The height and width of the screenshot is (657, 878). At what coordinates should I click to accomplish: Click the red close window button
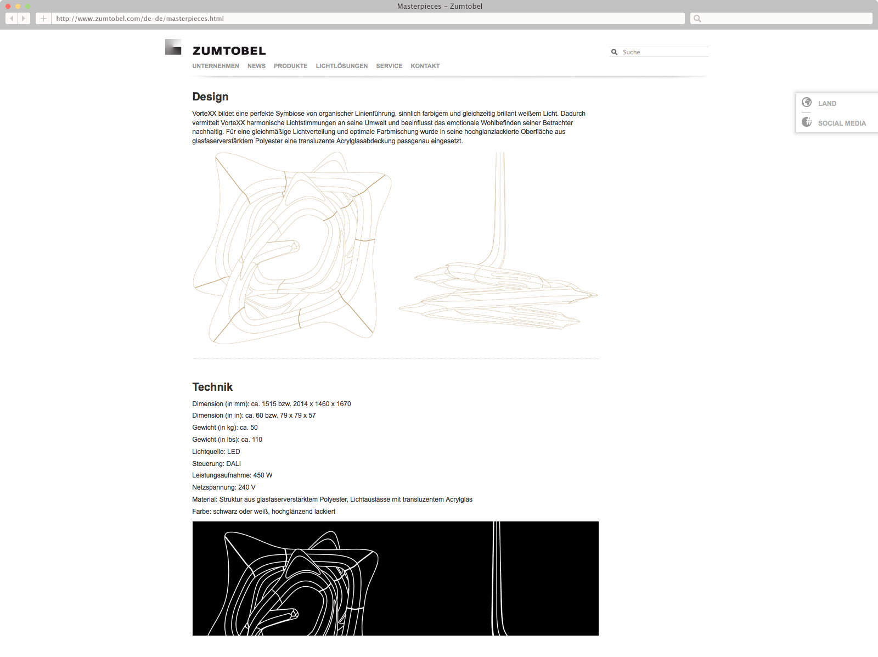pos(8,6)
